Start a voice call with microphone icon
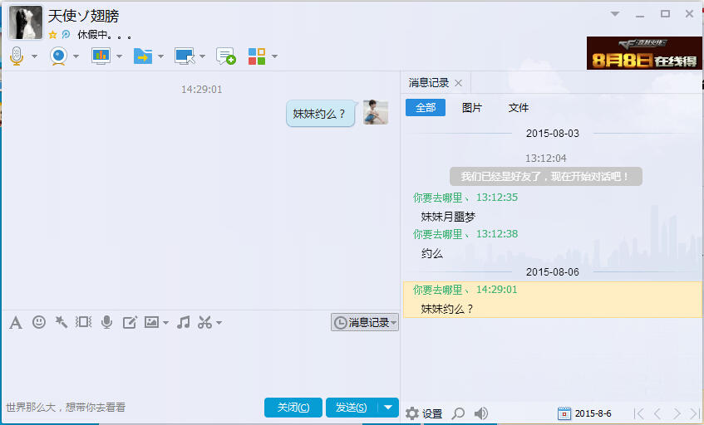The width and height of the screenshot is (704, 425). (x=17, y=56)
